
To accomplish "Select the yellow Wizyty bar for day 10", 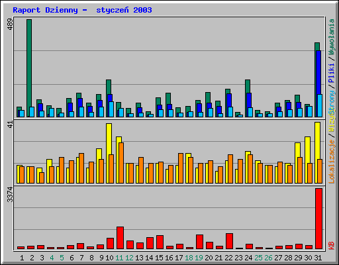I will (109, 139).
